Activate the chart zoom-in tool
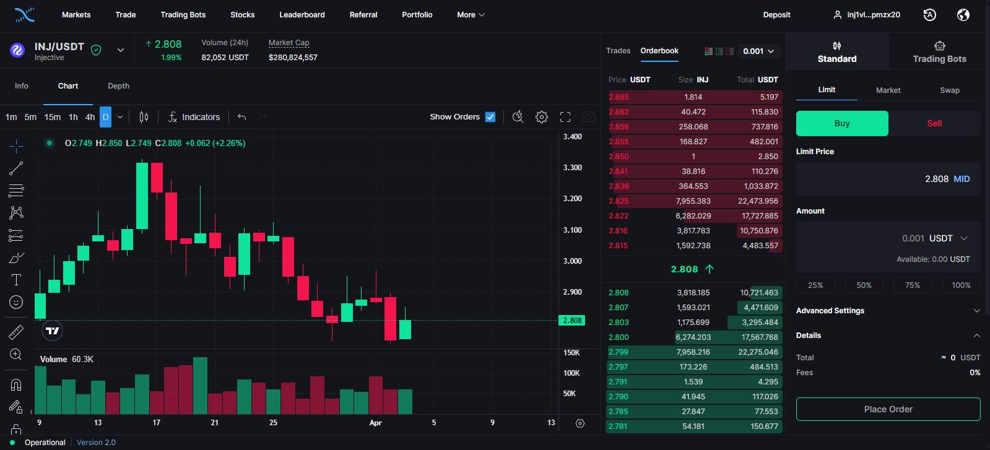The width and height of the screenshot is (990, 450). [x=16, y=354]
